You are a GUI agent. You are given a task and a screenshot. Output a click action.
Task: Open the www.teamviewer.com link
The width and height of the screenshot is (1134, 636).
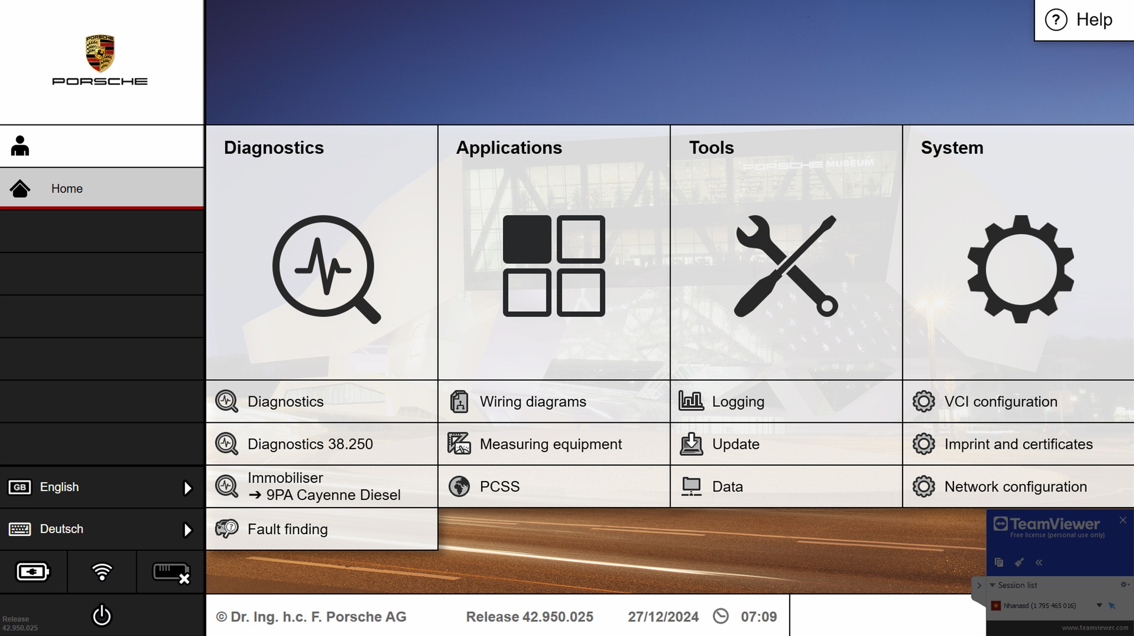pos(1095,628)
